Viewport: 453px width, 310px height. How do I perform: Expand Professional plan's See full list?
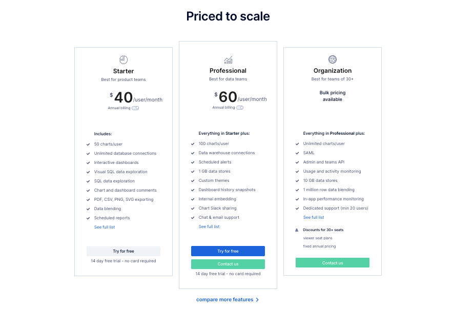(209, 226)
